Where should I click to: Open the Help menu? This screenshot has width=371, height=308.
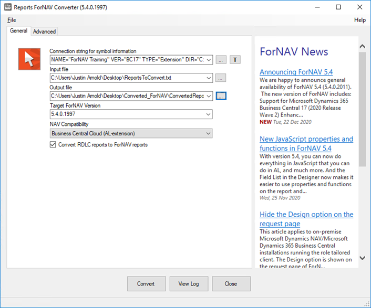[x=359, y=20]
